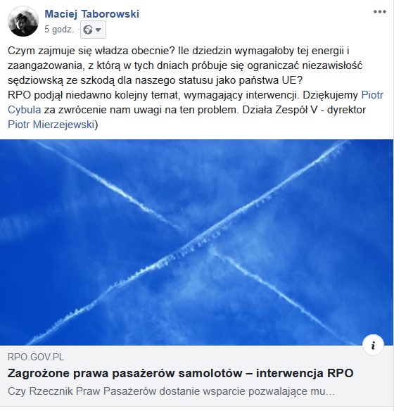394x411 pixels.
Task: Open the three-dots post options menu
Action: pos(380,12)
